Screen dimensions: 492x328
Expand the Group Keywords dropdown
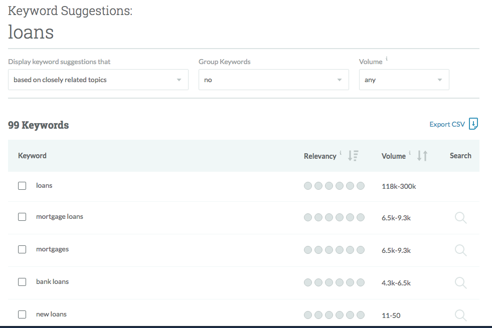click(273, 80)
